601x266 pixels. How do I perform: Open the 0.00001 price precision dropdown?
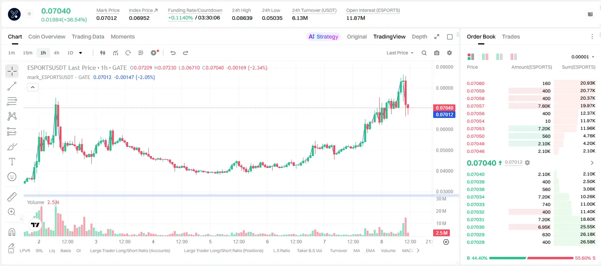(x=583, y=57)
